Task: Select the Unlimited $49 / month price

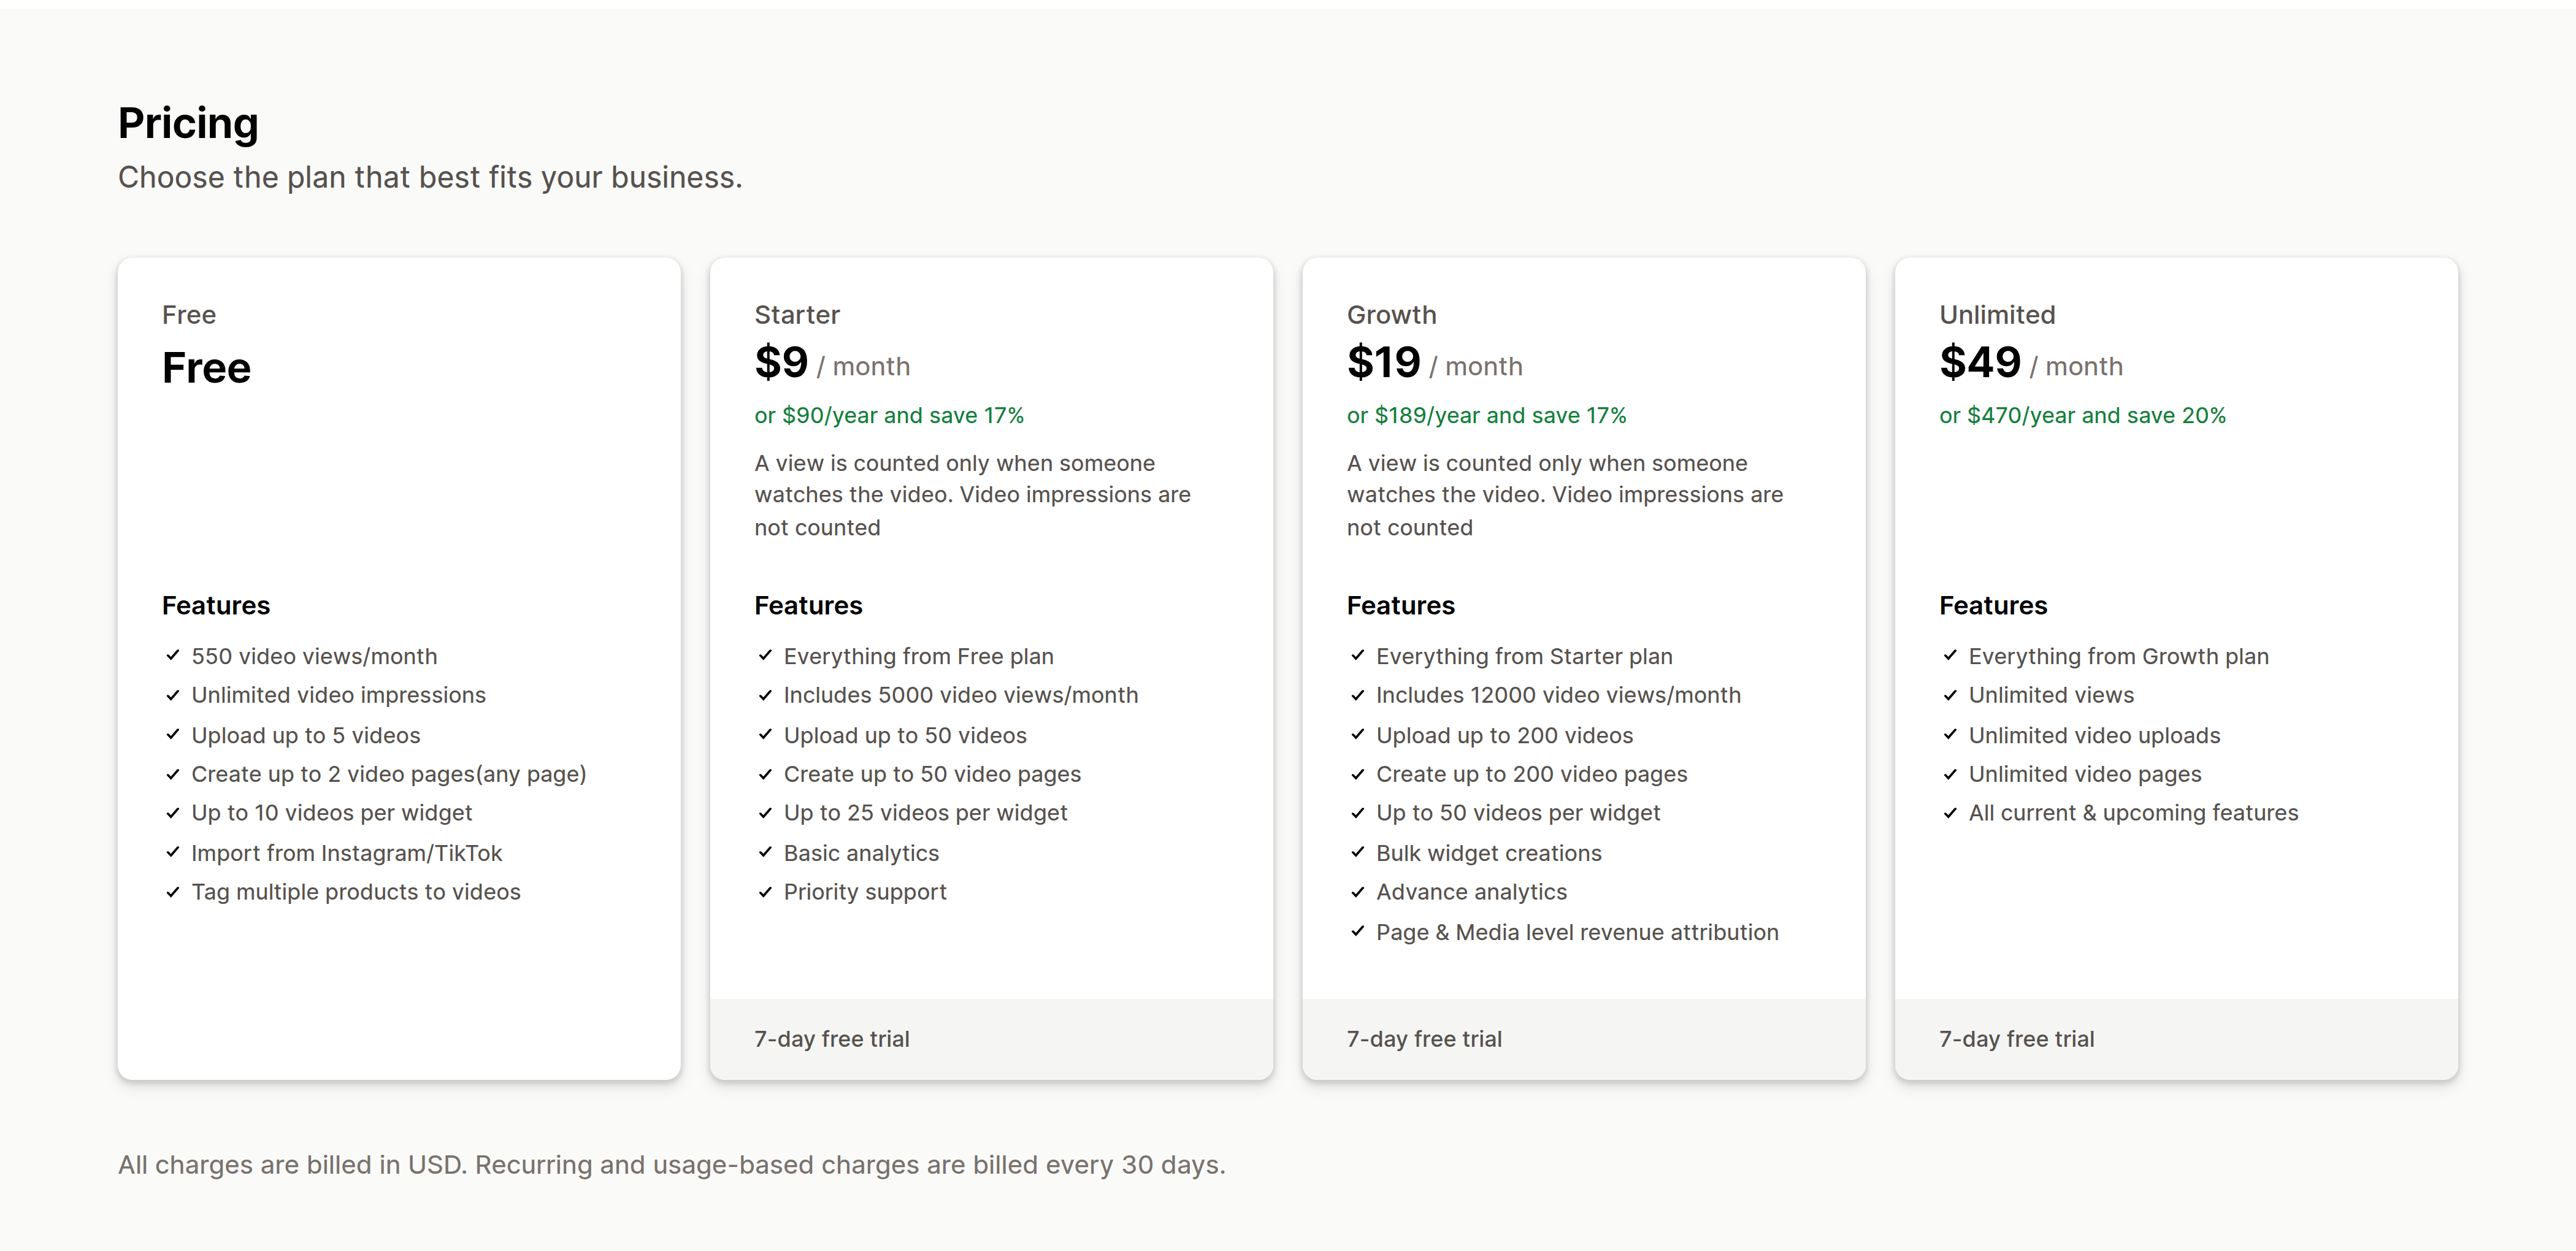Action: coord(2030,362)
